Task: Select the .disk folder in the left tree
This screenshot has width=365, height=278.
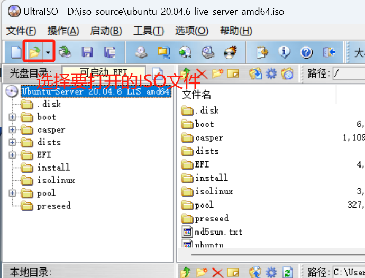Action: pyautogui.click(x=49, y=104)
